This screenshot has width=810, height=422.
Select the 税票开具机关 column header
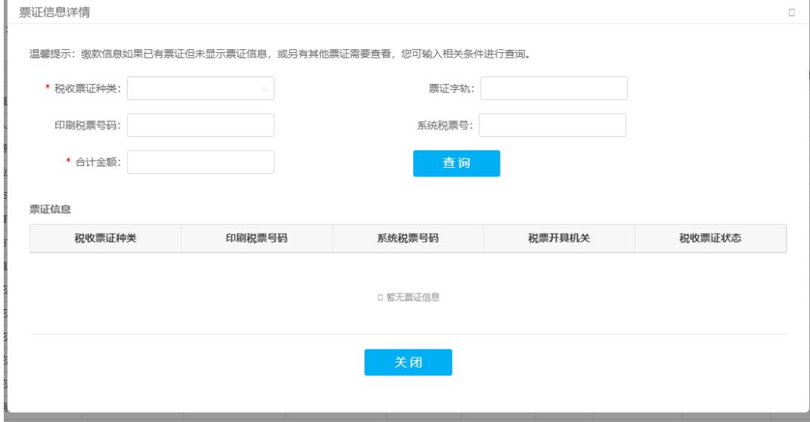(559, 238)
